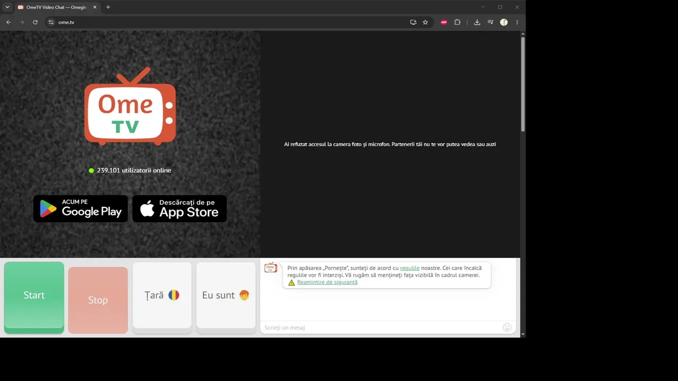Click the ome.tv address bar
The width and height of the screenshot is (678, 381).
coord(228,22)
